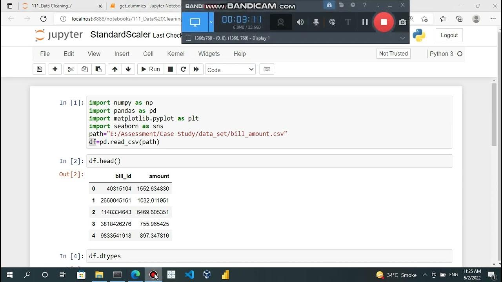Screen dimensions: 502x282
Task: Open Power BI from taskbar
Action: (225, 275)
